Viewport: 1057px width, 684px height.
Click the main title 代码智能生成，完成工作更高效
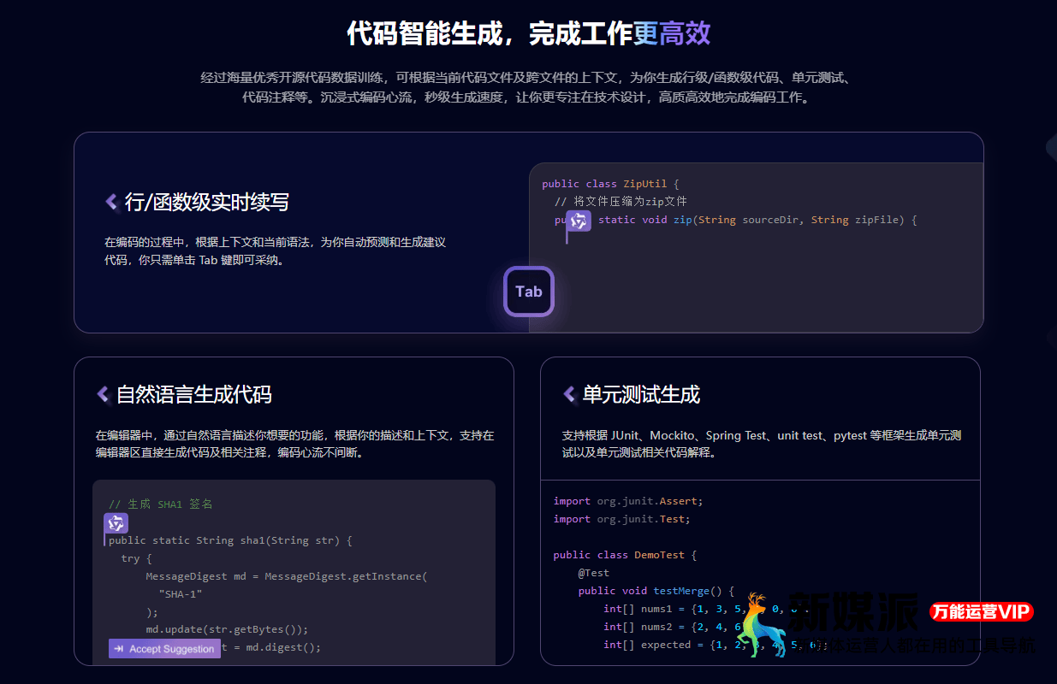528,33
